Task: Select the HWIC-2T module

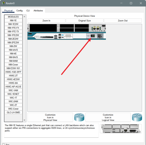Action: coord(13,76)
